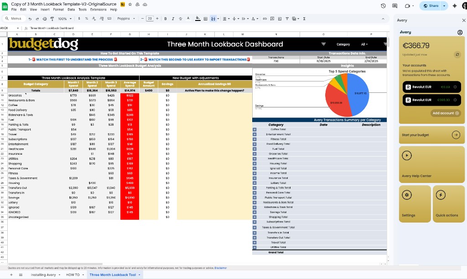This screenshot has height=279, width=467.
Task: Toggle bold formatting
Action: pyautogui.click(x=166, y=19)
